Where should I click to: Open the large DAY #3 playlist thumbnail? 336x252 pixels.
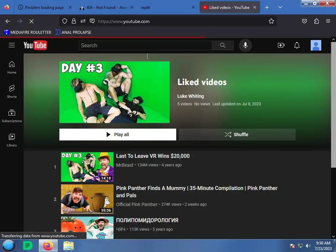[115, 92]
